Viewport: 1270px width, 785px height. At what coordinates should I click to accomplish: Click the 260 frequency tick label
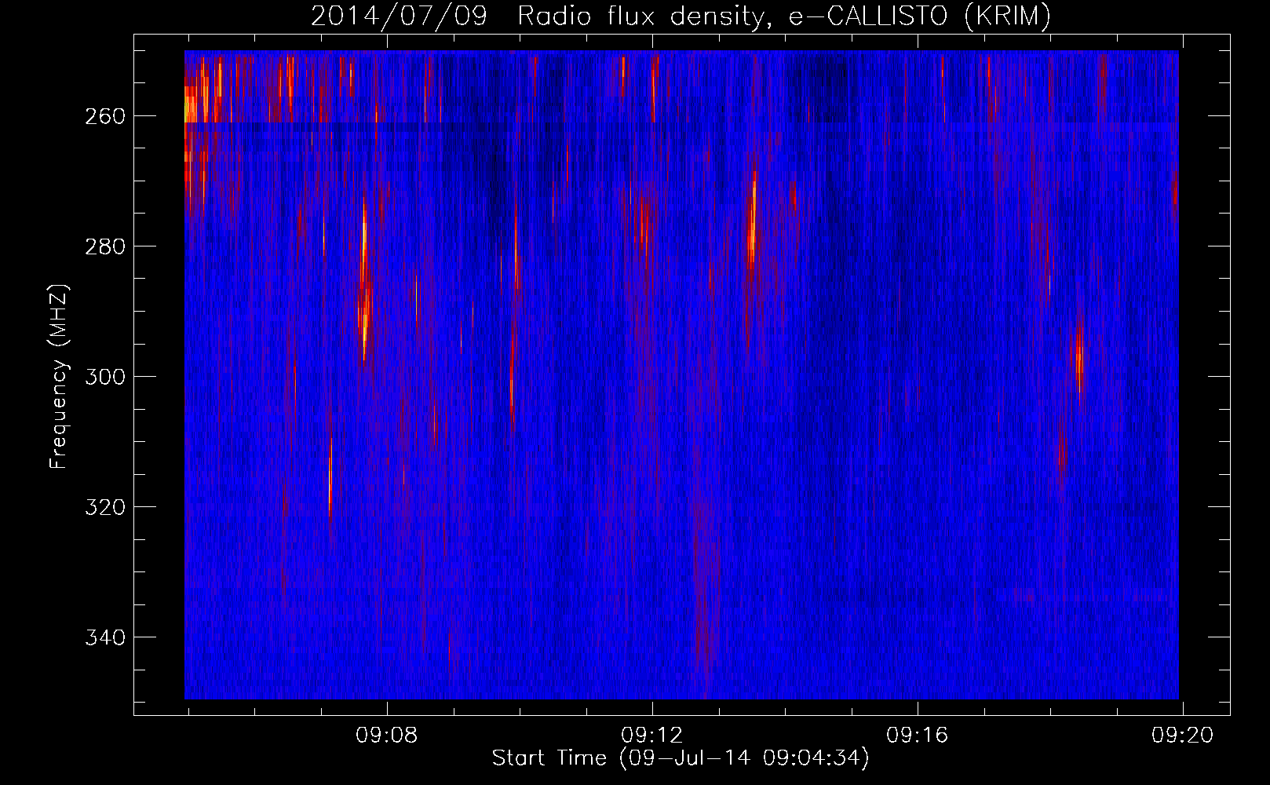click(105, 116)
